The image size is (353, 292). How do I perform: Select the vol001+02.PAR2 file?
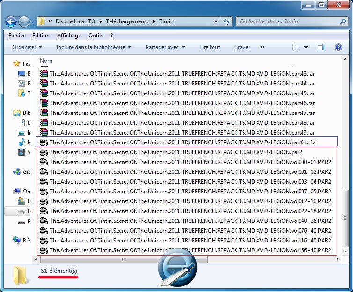[x=185, y=172]
